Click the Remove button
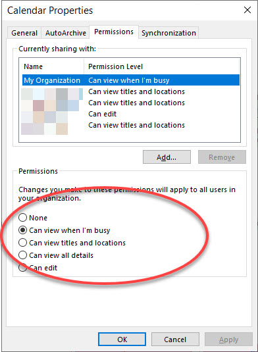Screen dimensions: 258x352 click(222, 157)
